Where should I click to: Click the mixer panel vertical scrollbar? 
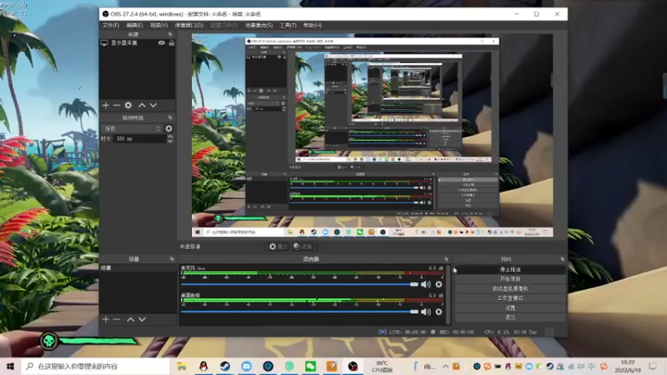point(449,294)
